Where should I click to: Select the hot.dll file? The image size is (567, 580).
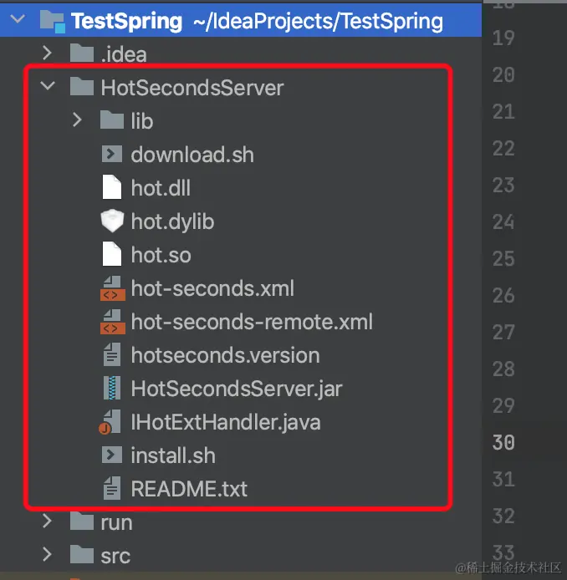click(161, 188)
